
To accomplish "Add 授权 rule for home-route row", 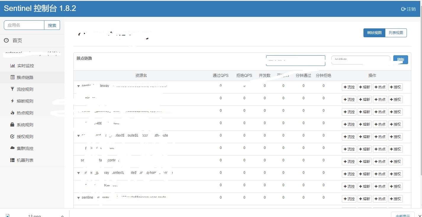I will 395,174.
